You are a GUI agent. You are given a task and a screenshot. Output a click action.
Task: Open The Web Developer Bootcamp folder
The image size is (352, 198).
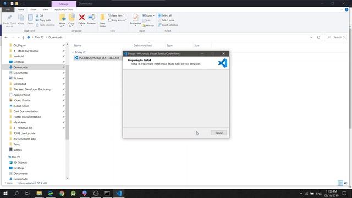pos(32,89)
